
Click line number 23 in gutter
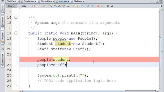(9, 65)
